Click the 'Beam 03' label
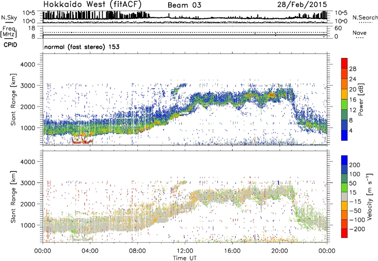The height and width of the screenshot is (261, 378). point(184,5)
